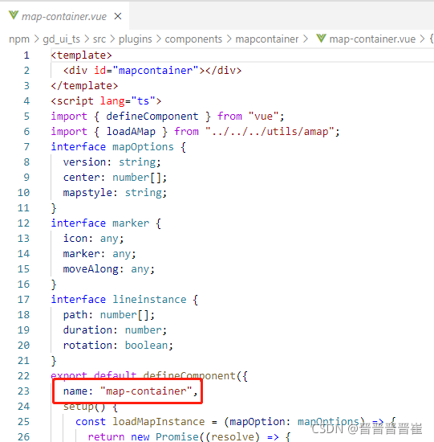The image size is (434, 442).
Task: Click the closing brace on line 21
Action: (x=54, y=361)
